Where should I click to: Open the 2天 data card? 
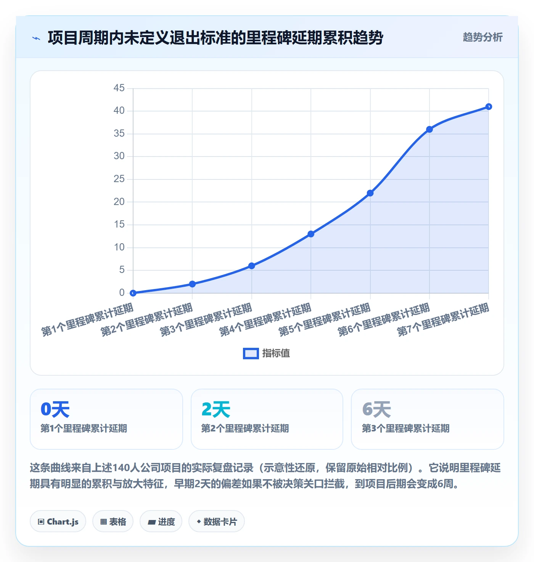(x=267, y=419)
